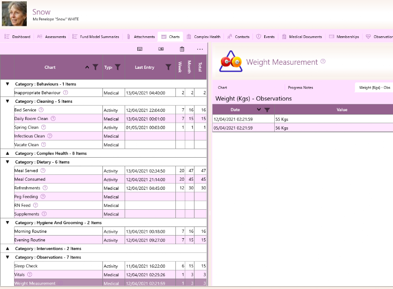Image resolution: width=393 pixels, height=289 pixels.
Task: Click help icon beside Peg Feeding
Action: click(x=43, y=196)
